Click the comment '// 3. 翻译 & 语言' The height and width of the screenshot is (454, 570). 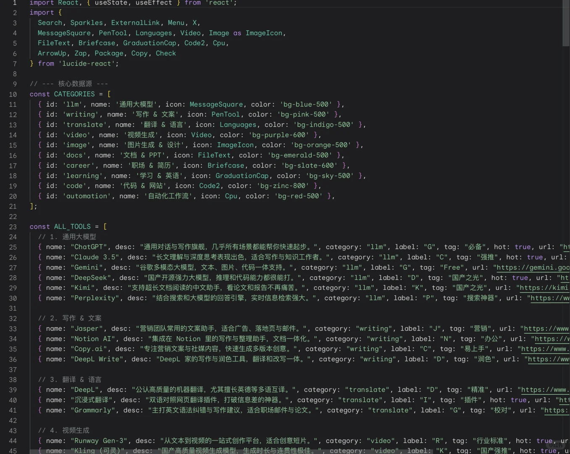point(70,380)
